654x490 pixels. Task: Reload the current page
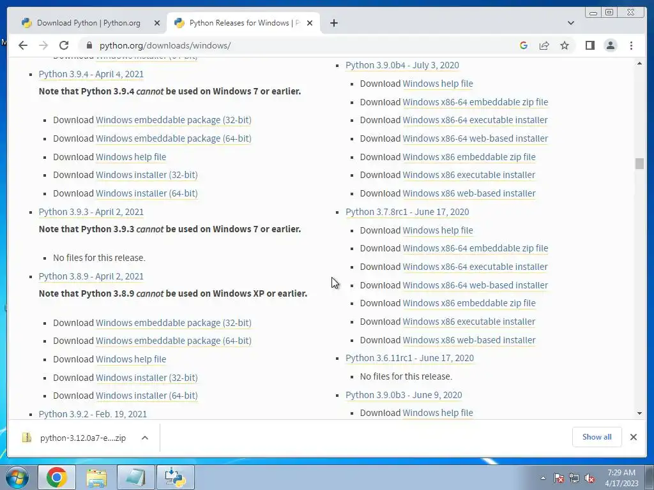(x=64, y=45)
